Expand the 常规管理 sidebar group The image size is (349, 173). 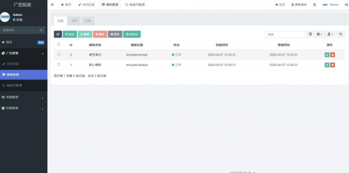pyautogui.click(x=24, y=97)
